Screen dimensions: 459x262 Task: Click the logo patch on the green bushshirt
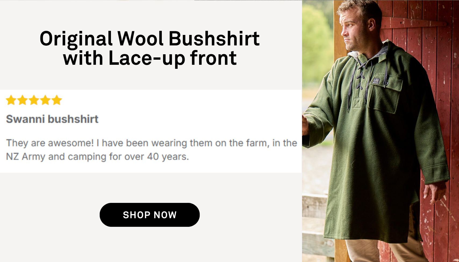coord(376,81)
